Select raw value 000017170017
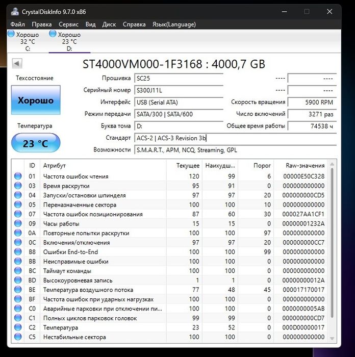 (x=303, y=290)
